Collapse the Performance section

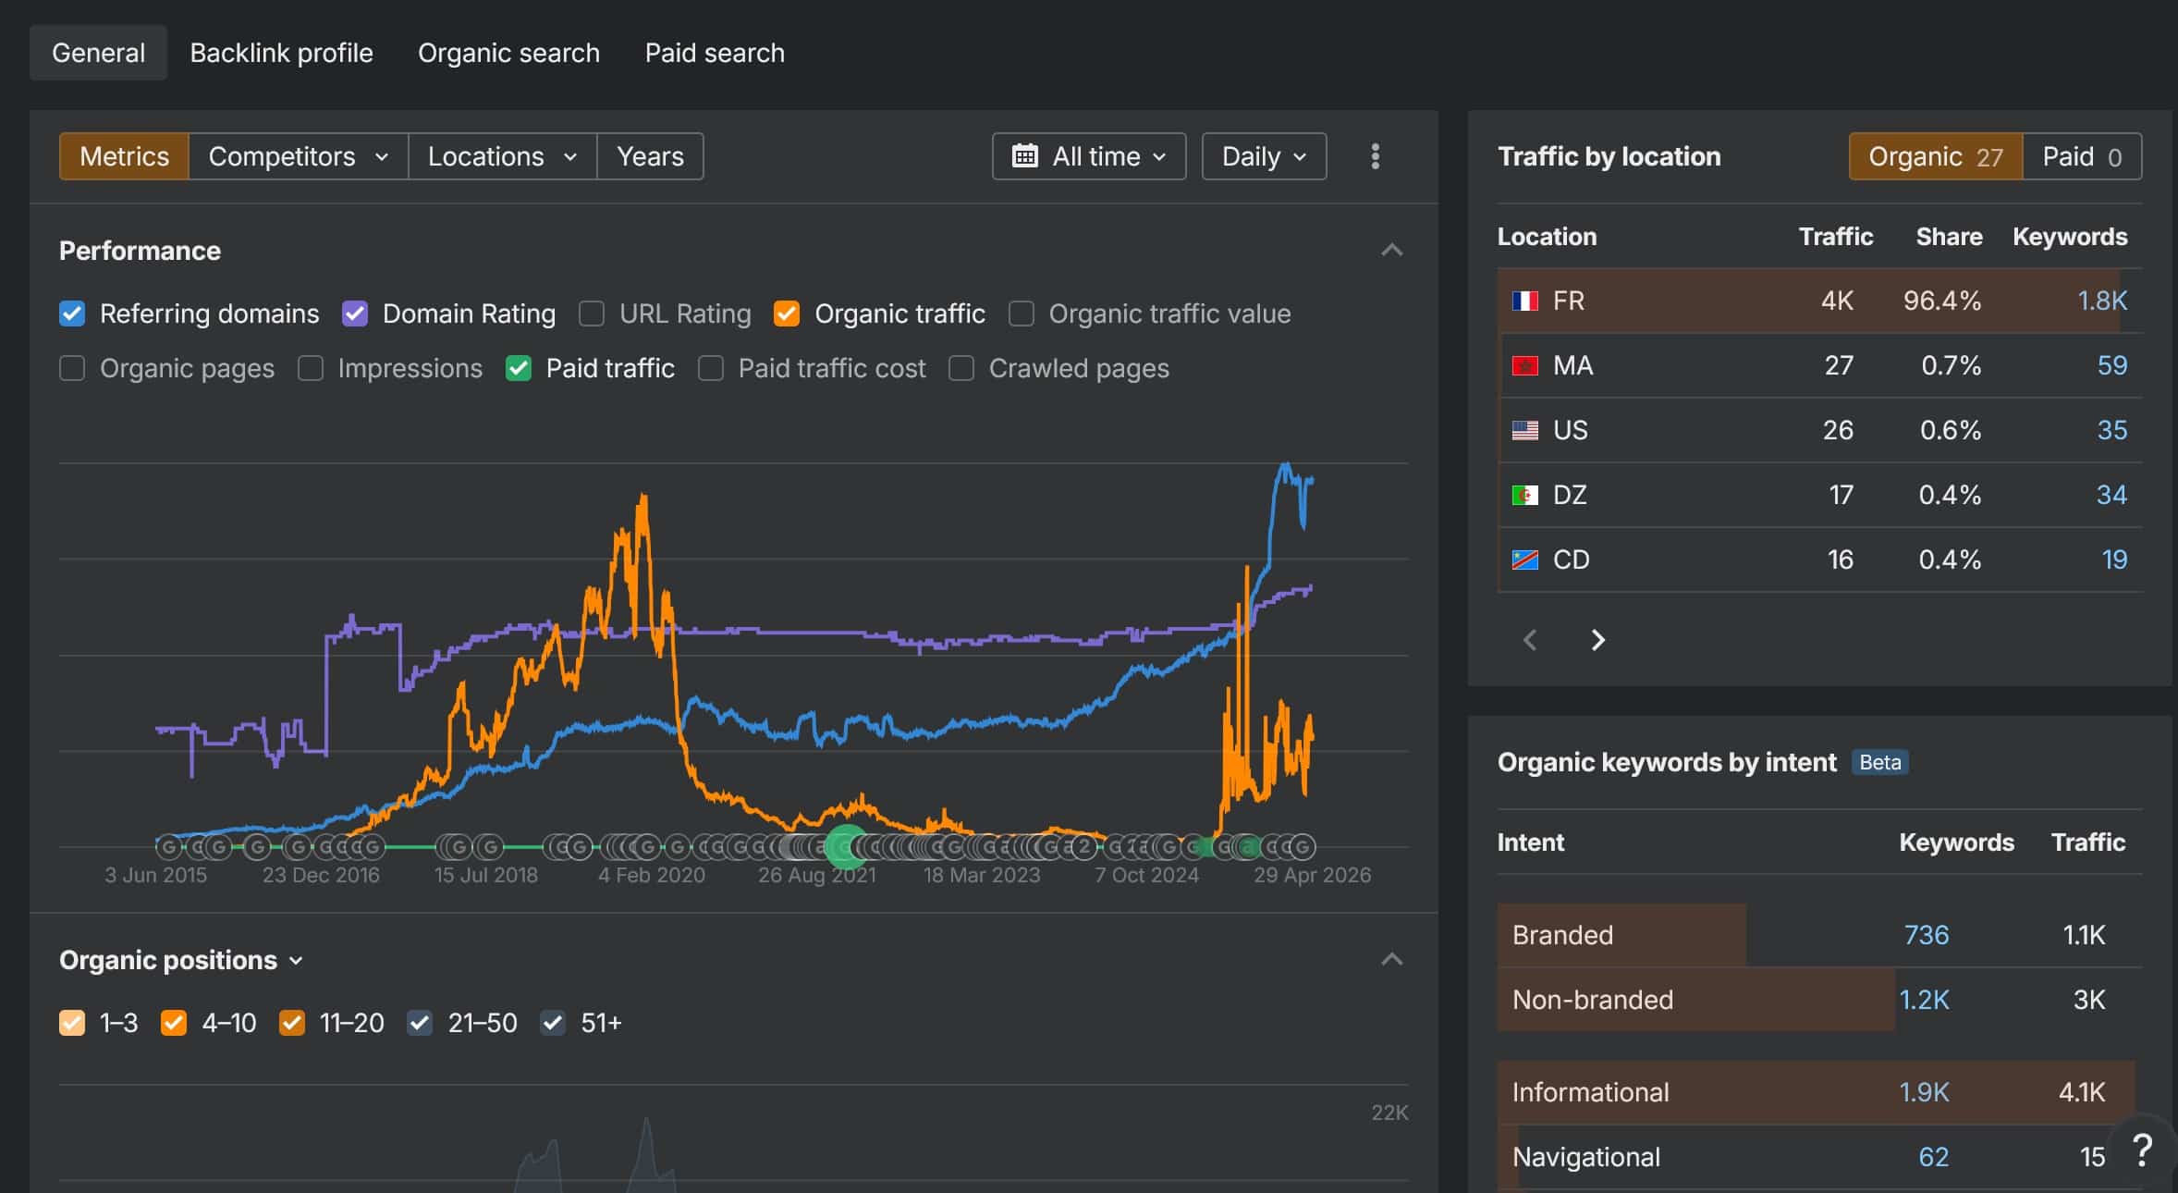pyautogui.click(x=1391, y=251)
